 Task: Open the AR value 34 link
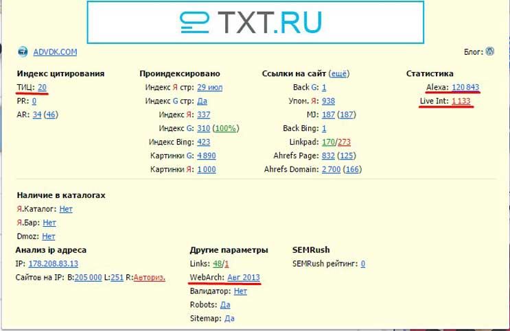37,114
